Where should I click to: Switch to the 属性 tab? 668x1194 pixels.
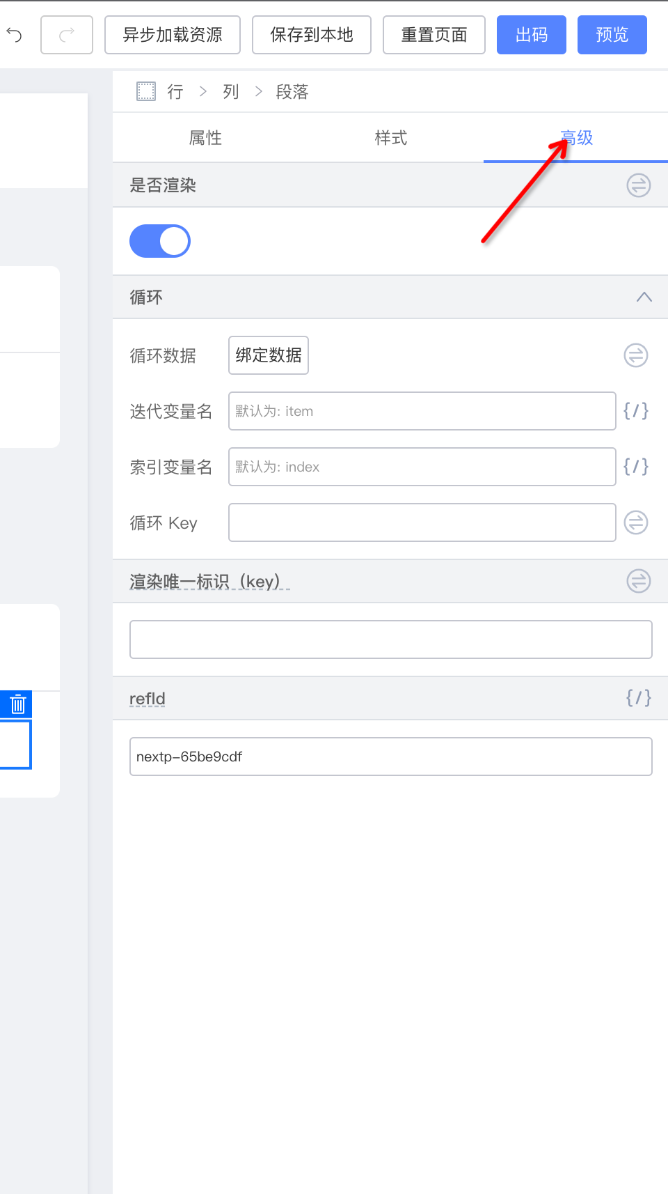click(205, 138)
